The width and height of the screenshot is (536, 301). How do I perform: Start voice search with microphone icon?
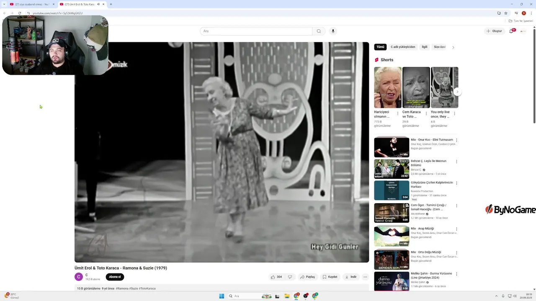(333, 31)
